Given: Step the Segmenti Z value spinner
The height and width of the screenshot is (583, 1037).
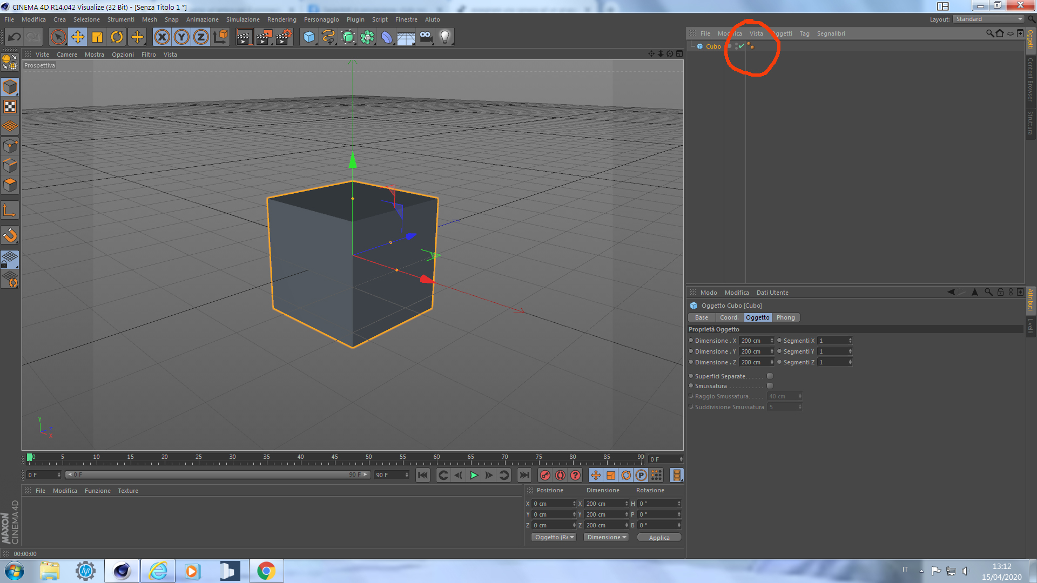Looking at the screenshot, I should pos(850,362).
